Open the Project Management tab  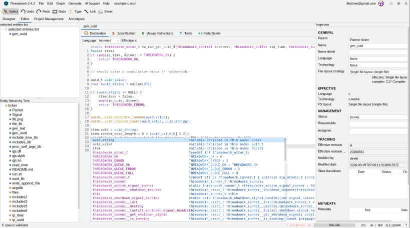[x=49, y=19]
